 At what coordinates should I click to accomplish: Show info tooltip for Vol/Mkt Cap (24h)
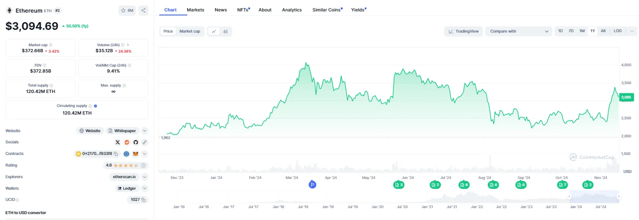tap(129, 65)
